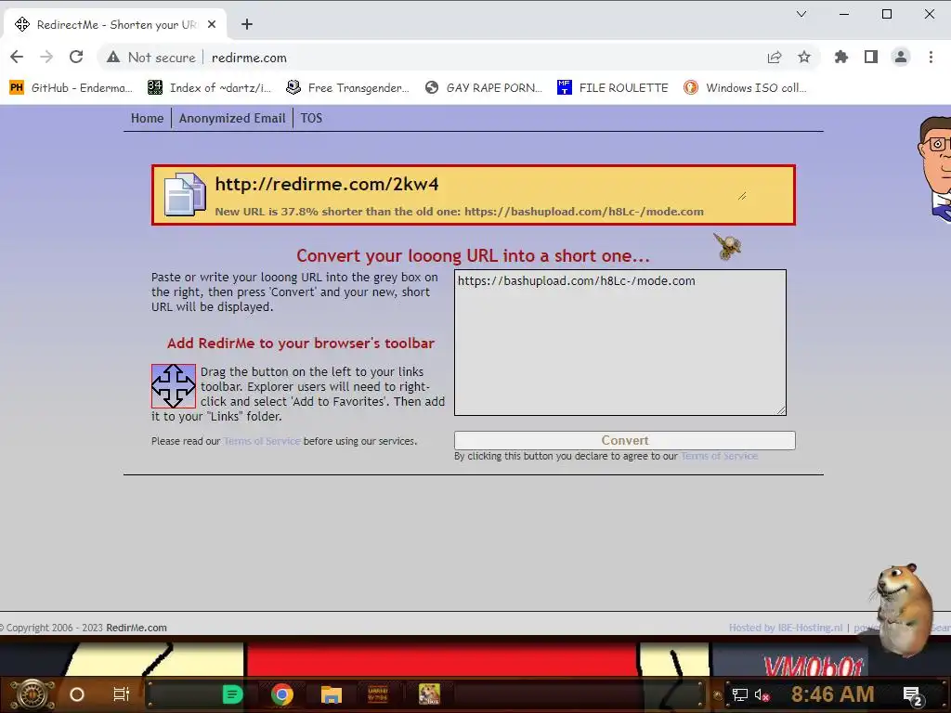951x713 pixels.
Task: Toggle the browser side panel
Action: [871, 57]
